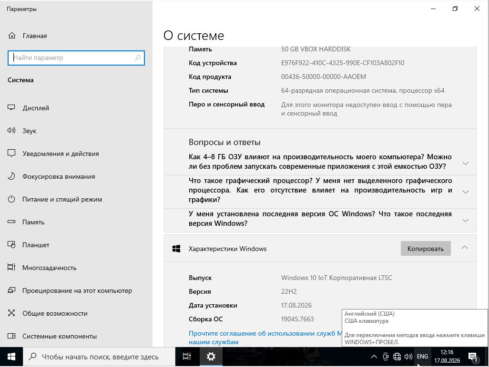Click the 50 GB VBOX HARDDISK text
The width and height of the screenshot is (489, 367).
(x=316, y=49)
